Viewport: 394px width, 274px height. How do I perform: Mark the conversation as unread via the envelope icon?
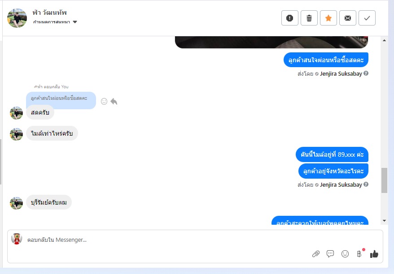click(348, 18)
